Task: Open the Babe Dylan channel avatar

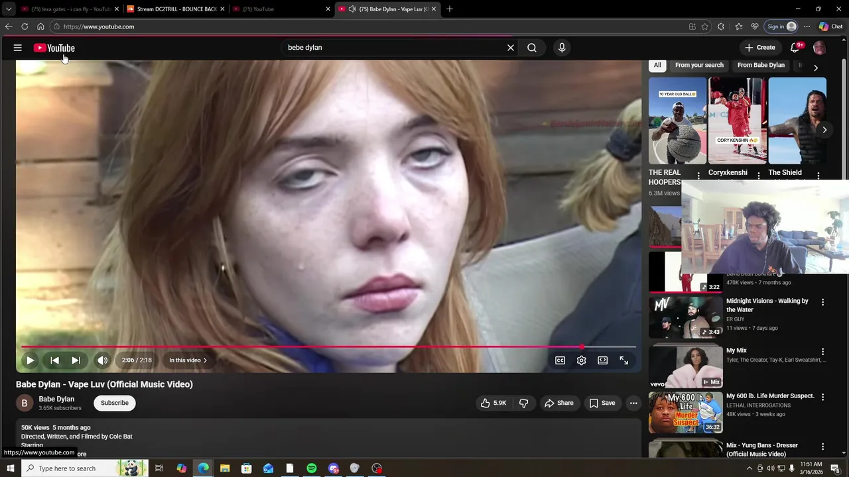Action: [x=24, y=403]
